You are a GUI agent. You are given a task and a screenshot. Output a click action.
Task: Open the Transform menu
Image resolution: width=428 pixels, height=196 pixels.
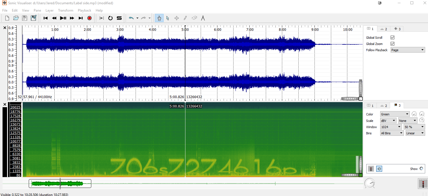click(66, 10)
